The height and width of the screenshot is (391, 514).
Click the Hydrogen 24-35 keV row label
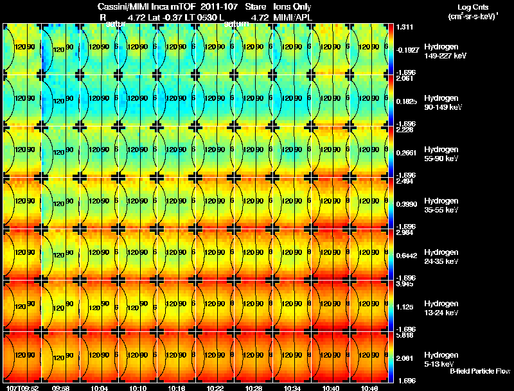[441, 257]
